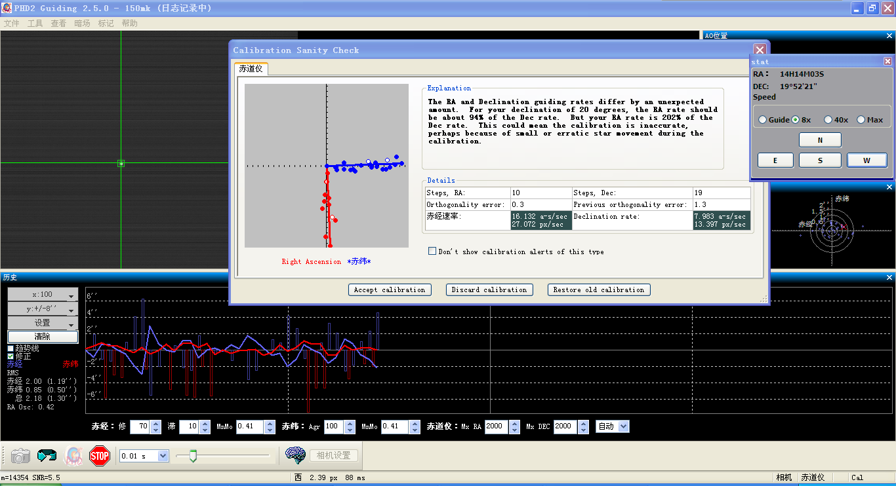This screenshot has width=896, height=486.
Task: Click the camera connect icon
Action: pos(20,456)
